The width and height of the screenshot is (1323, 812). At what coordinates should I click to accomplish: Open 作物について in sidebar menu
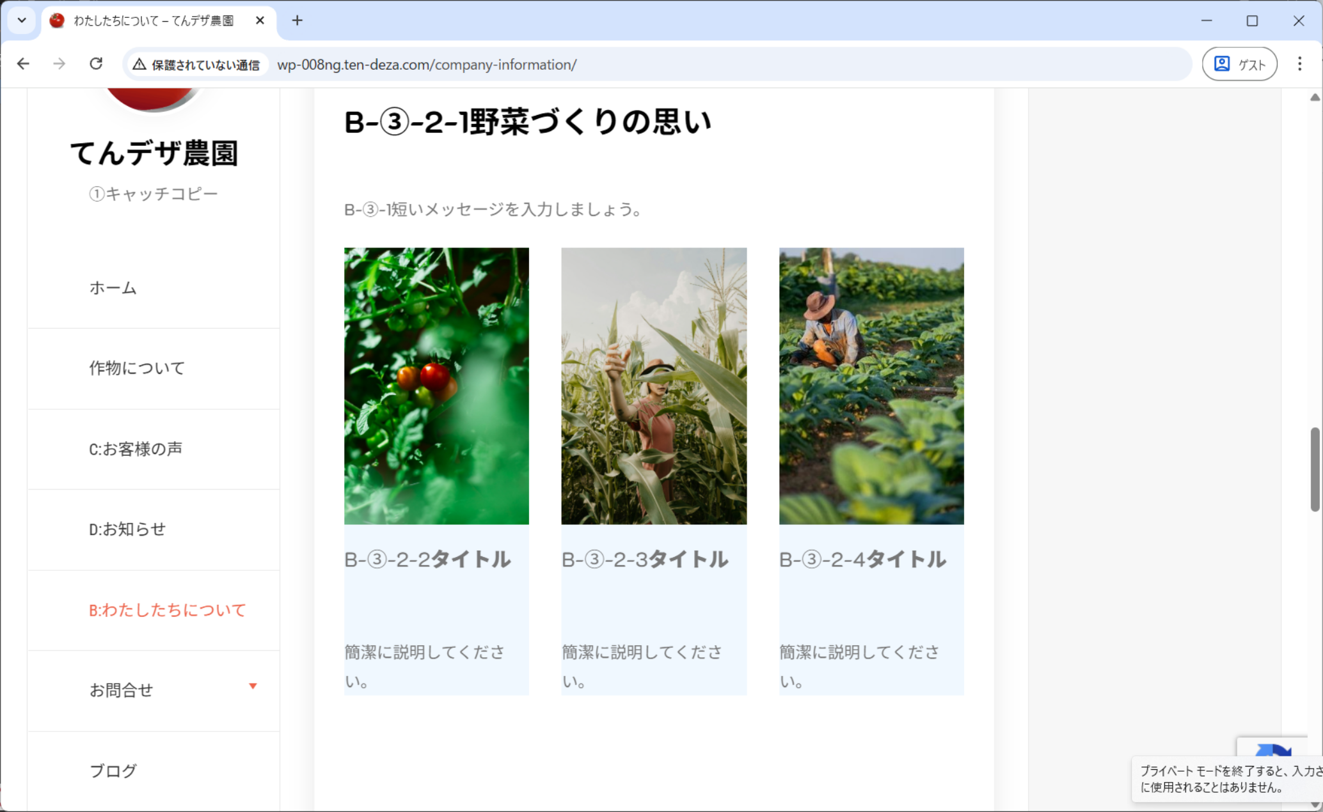click(x=137, y=368)
